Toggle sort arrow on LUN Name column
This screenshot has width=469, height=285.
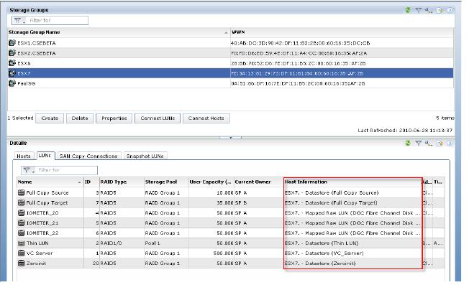point(79,182)
